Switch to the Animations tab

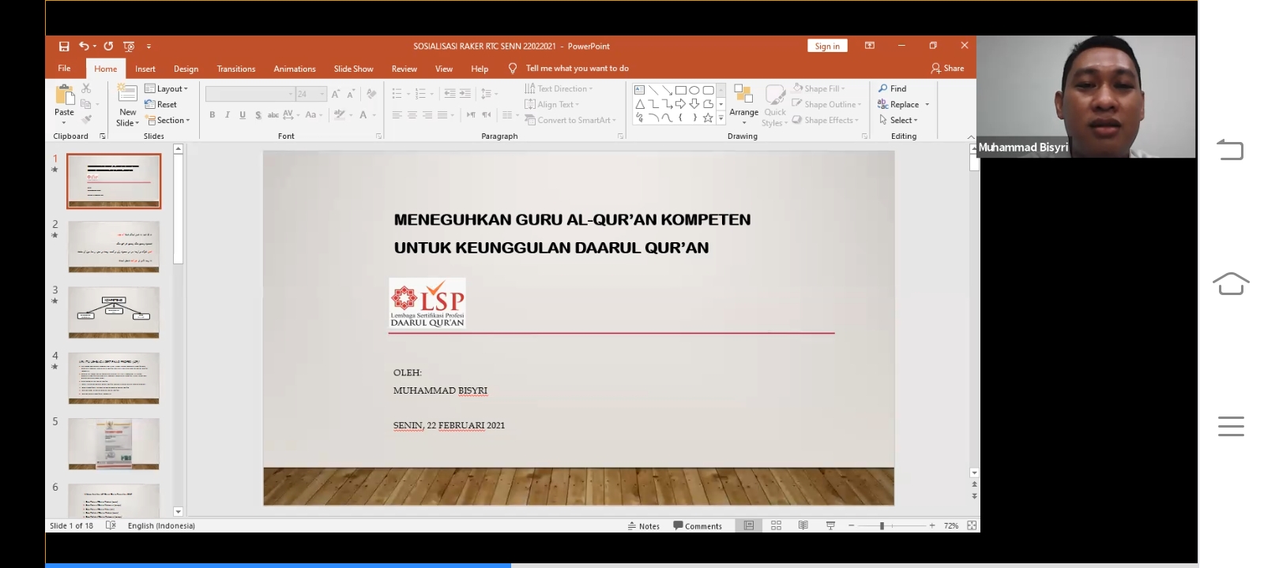pyautogui.click(x=295, y=69)
